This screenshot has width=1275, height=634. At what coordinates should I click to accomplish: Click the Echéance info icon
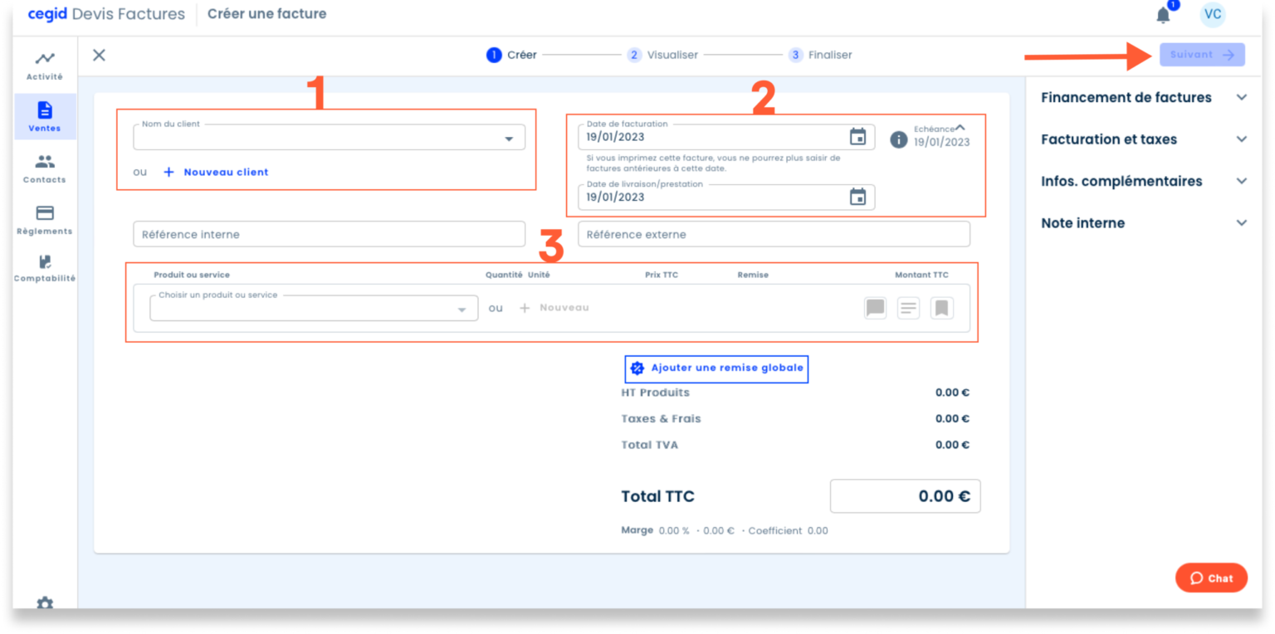click(898, 139)
